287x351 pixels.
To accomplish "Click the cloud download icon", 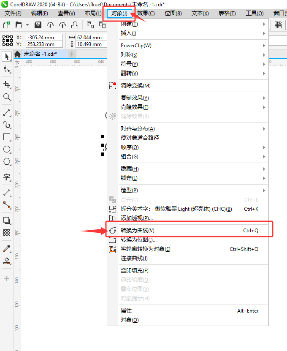I will pyautogui.click(x=50, y=25).
